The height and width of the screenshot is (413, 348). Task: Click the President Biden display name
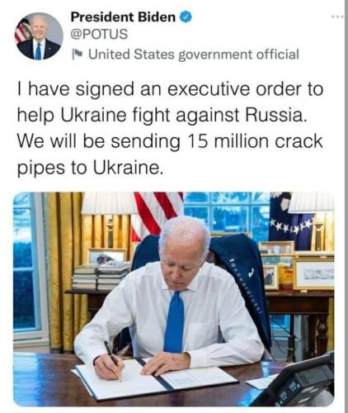tap(123, 17)
